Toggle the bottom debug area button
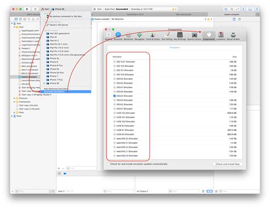 (250, 9)
